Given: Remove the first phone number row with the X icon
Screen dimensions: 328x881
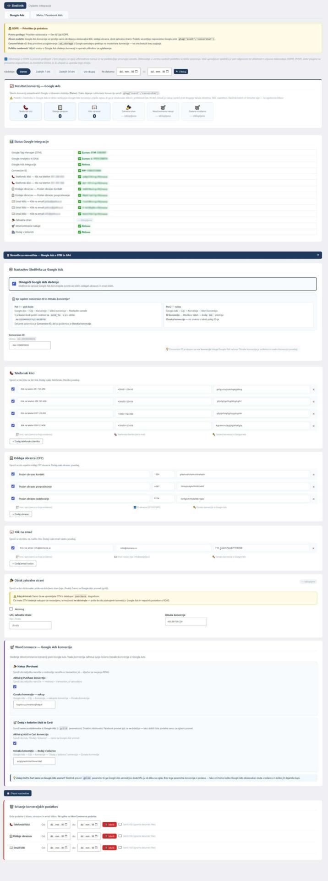Looking at the screenshot, I should click(313, 389).
